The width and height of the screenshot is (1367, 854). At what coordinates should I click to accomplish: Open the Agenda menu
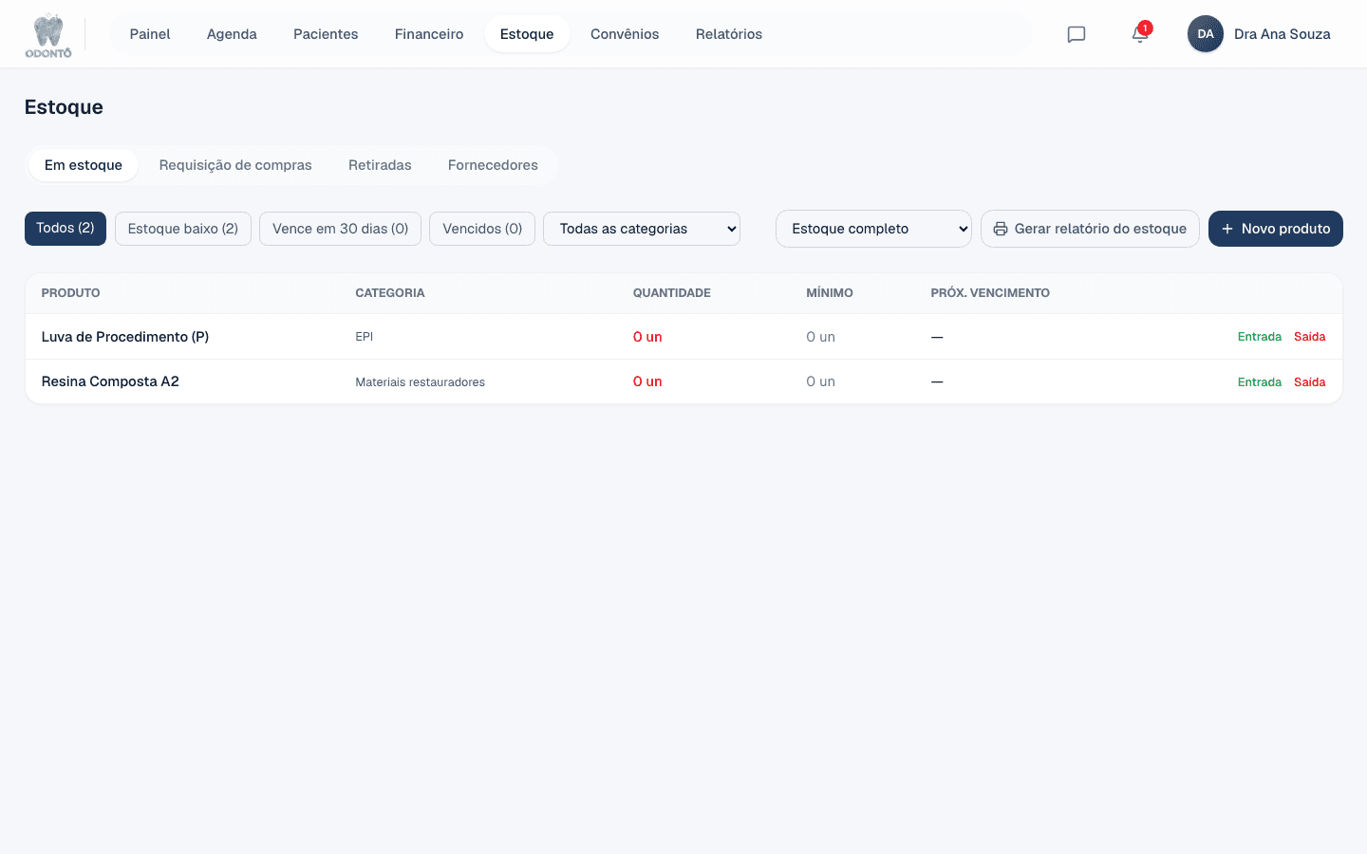coord(232,34)
